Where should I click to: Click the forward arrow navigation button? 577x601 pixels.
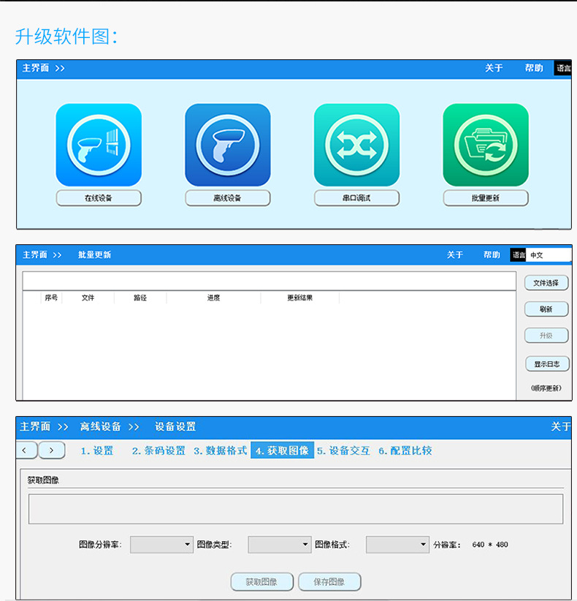coord(52,450)
